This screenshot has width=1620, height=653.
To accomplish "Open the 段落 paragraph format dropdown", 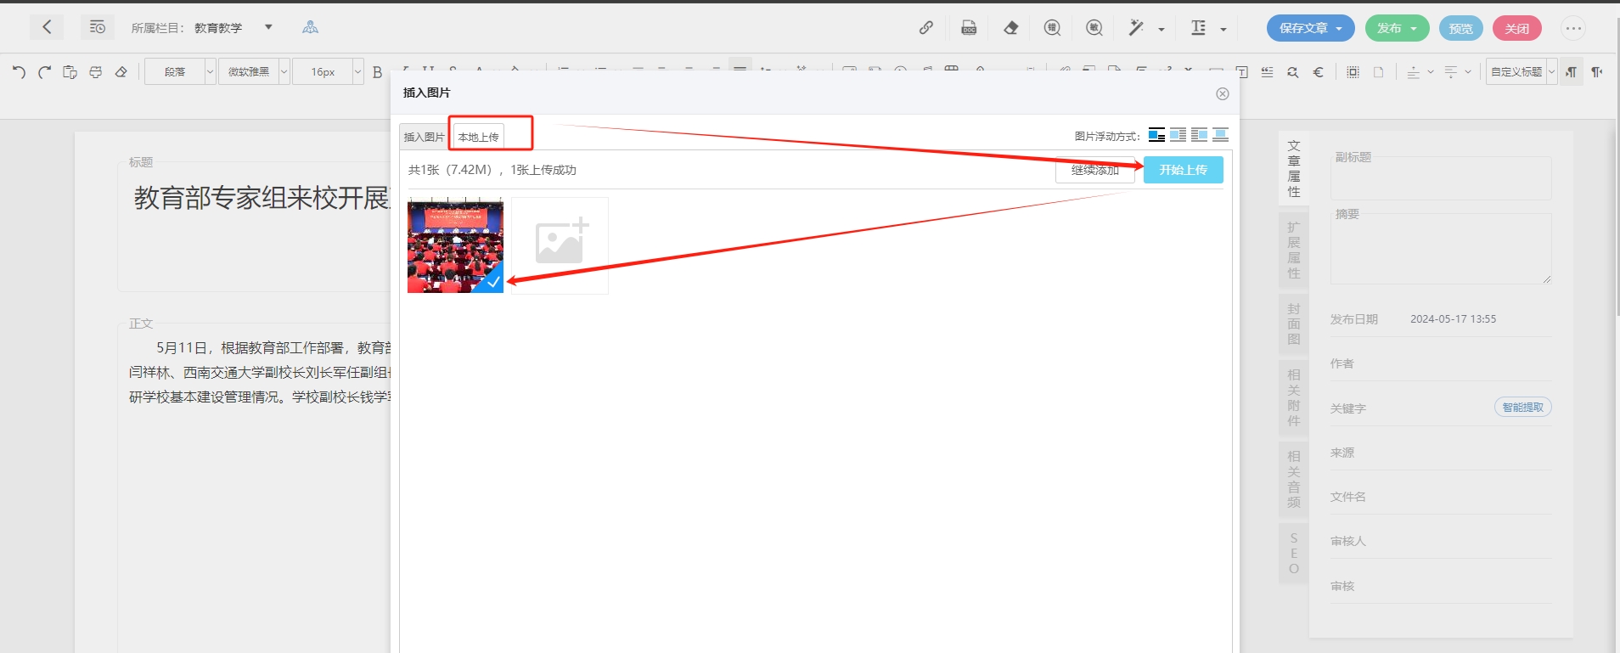I will tap(180, 72).
